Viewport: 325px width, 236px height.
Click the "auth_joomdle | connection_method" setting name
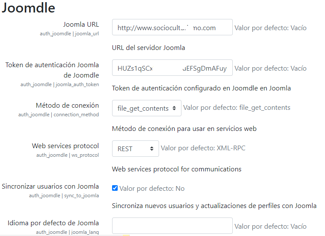59,115
